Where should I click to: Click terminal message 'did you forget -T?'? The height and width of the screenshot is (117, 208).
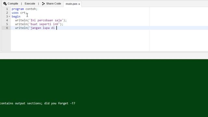click(60, 103)
